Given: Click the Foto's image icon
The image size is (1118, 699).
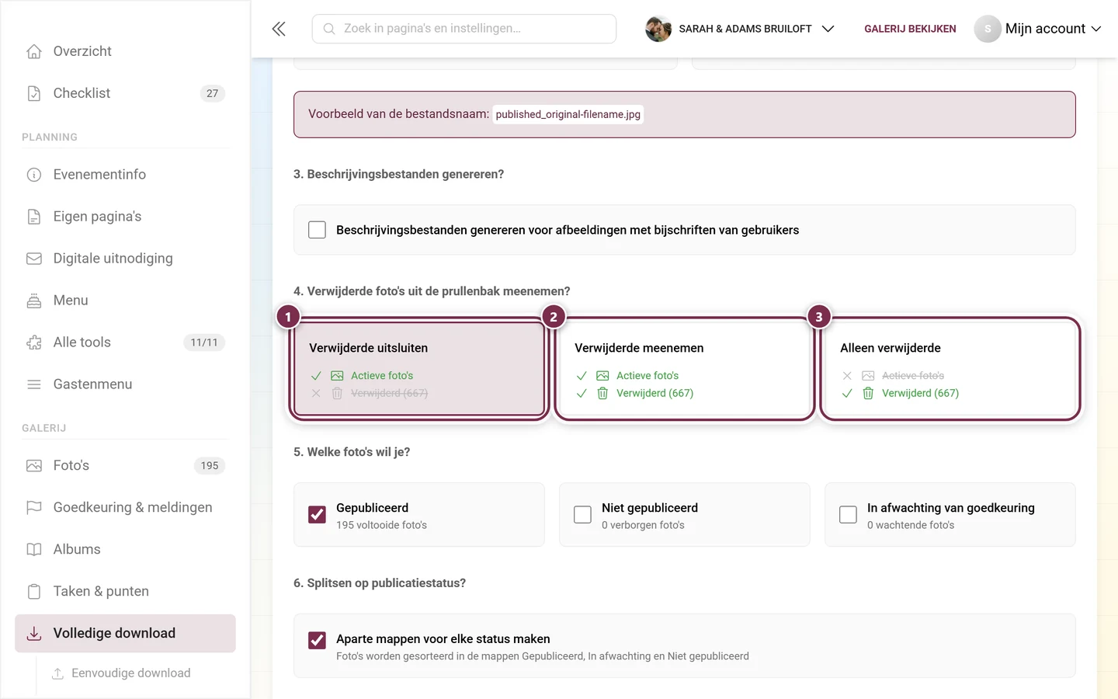Looking at the screenshot, I should (34, 466).
